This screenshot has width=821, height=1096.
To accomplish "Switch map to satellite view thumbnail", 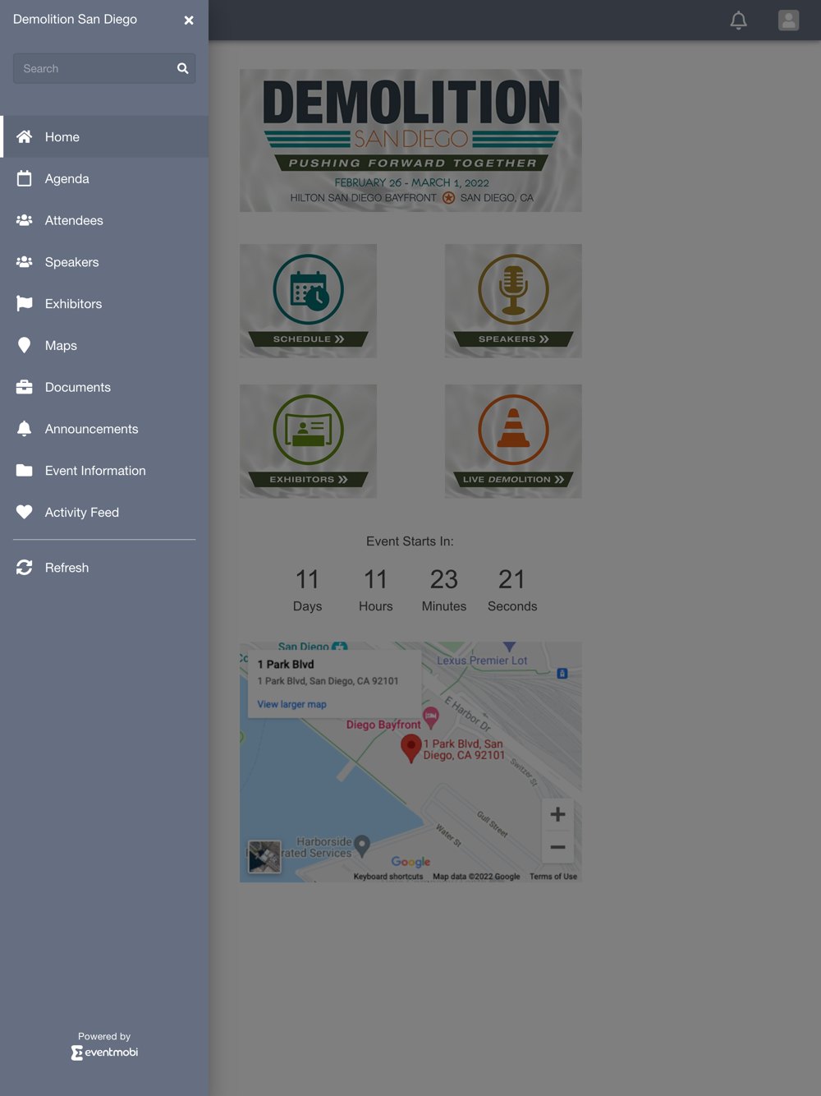I will [x=264, y=857].
